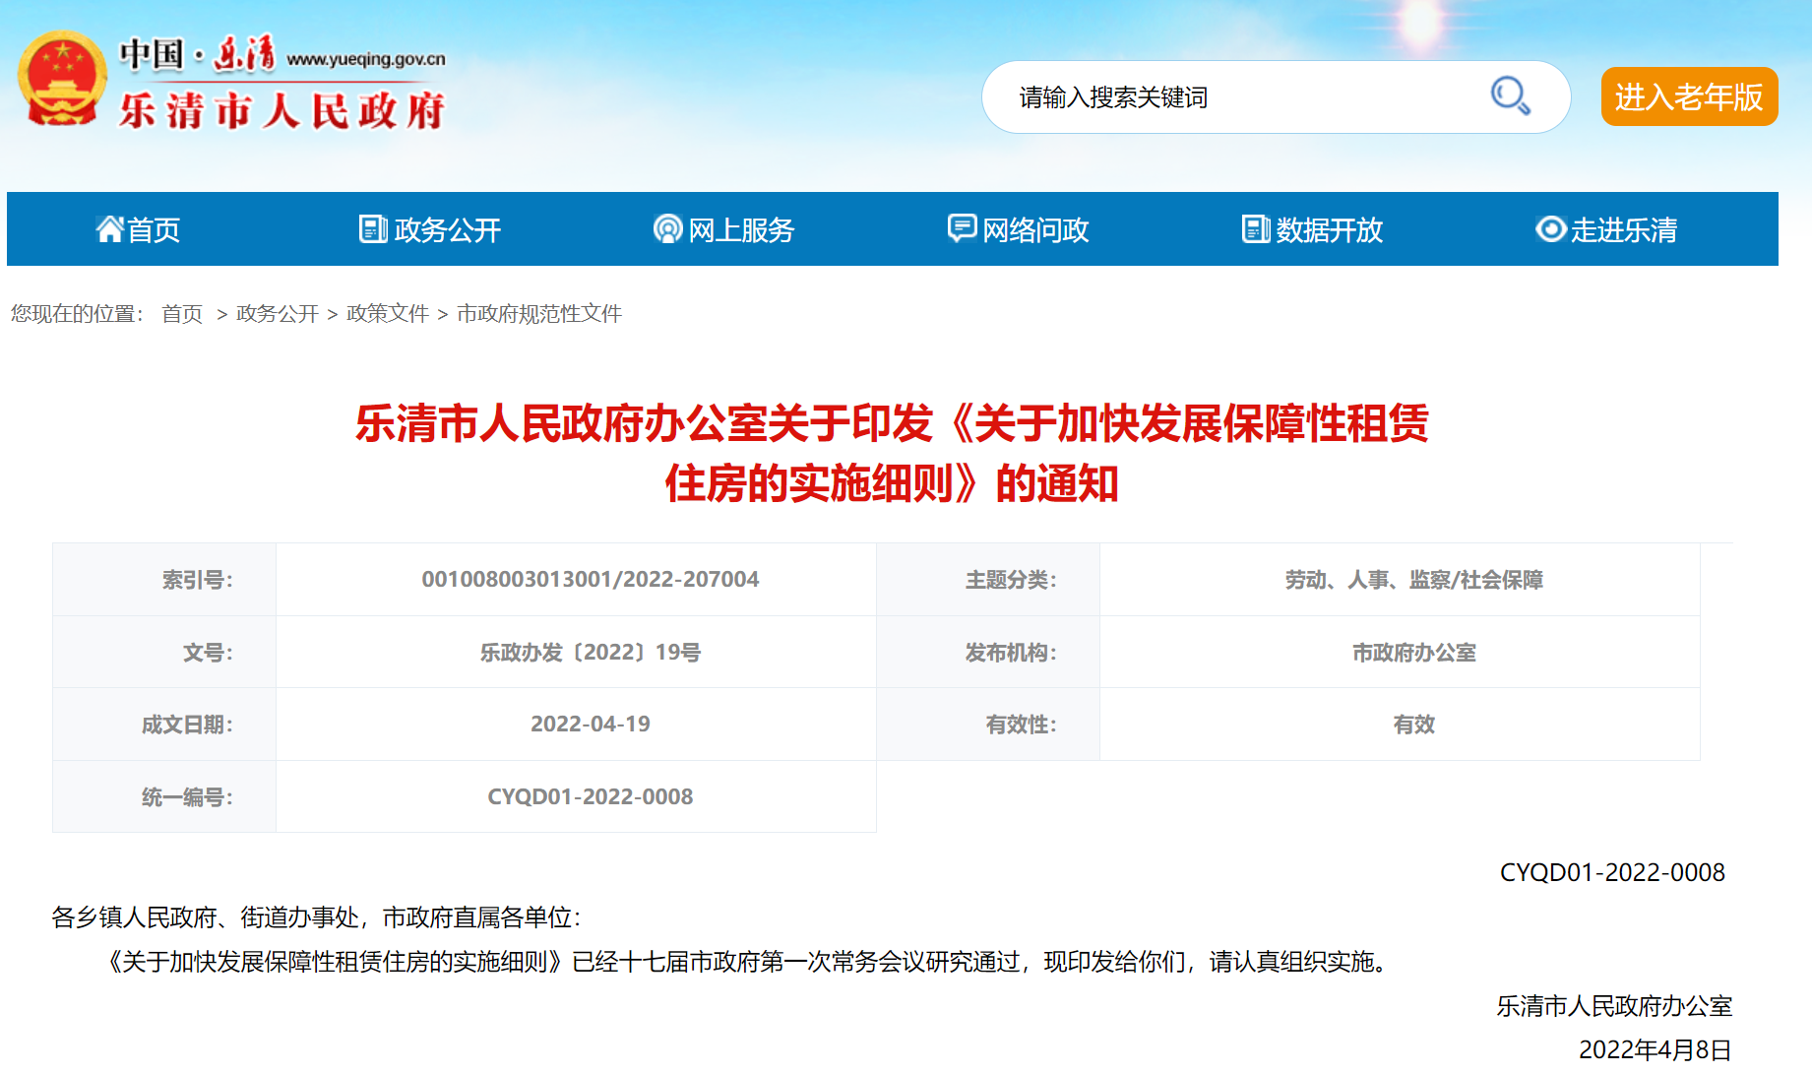The image size is (1812, 1074).
Task: Click the home icon beside 首页
Action: click(x=109, y=229)
